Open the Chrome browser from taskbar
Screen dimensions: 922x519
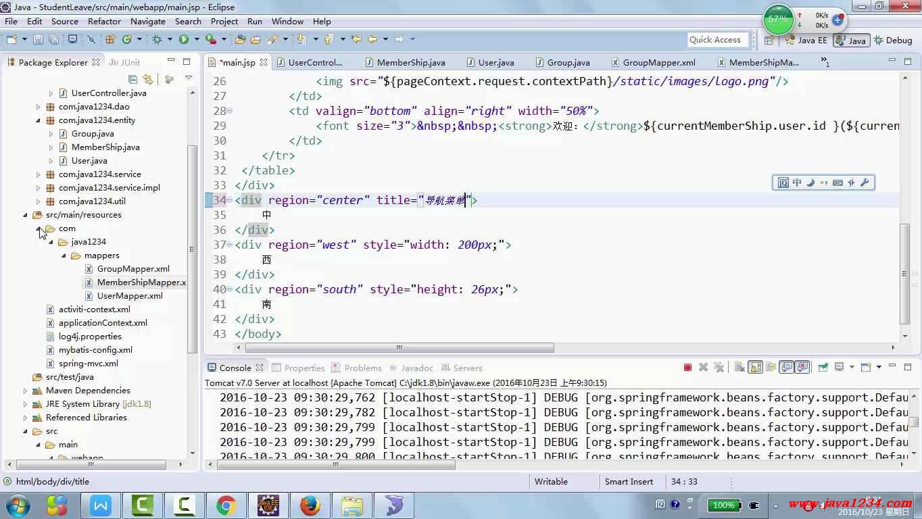click(226, 505)
